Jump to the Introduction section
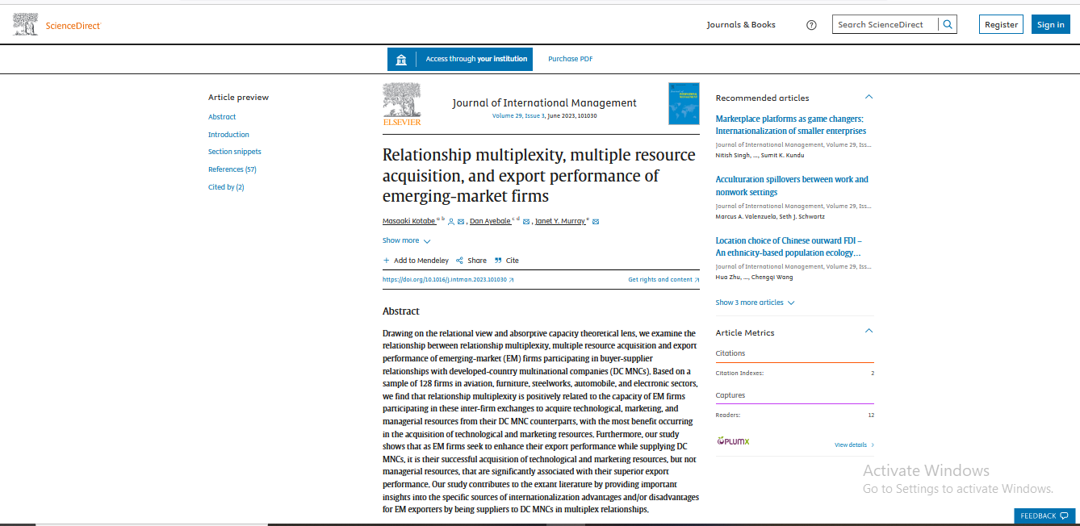The height and width of the screenshot is (526, 1080). 228,135
